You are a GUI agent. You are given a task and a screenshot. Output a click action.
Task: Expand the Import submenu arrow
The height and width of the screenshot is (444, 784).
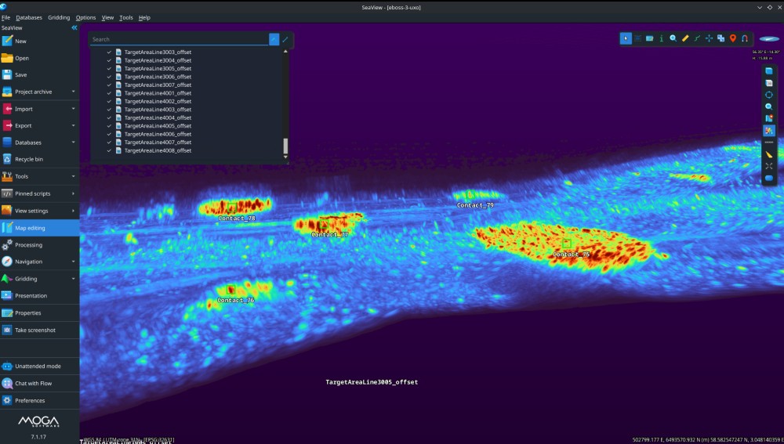(74, 108)
